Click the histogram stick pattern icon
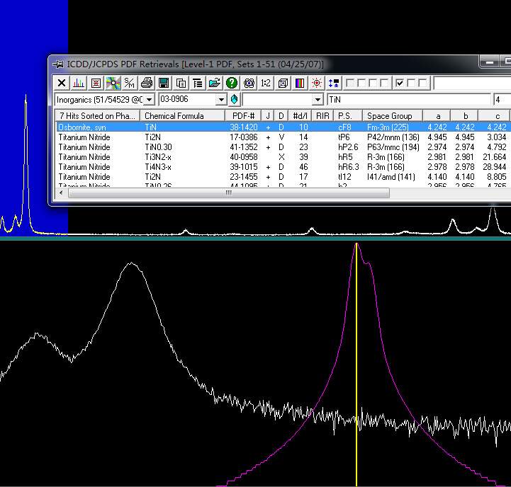The width and height of the screenshot is (511, 487). (x=79, y=83)
